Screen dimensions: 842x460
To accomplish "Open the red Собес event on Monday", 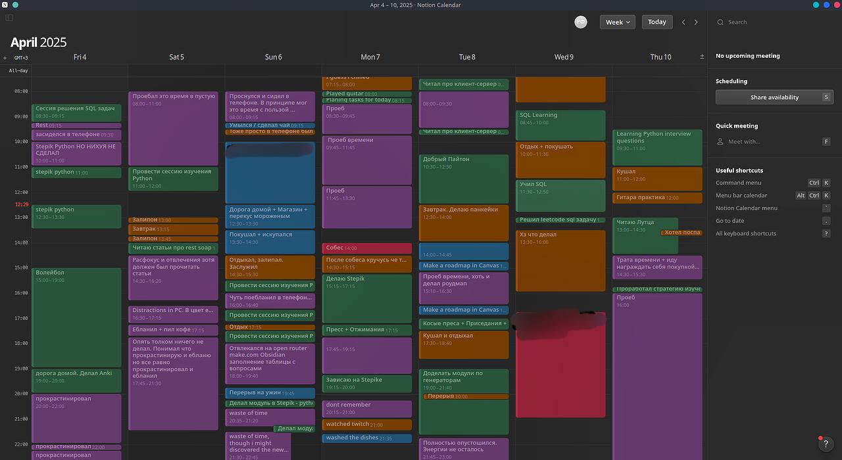I will (366, 248).
